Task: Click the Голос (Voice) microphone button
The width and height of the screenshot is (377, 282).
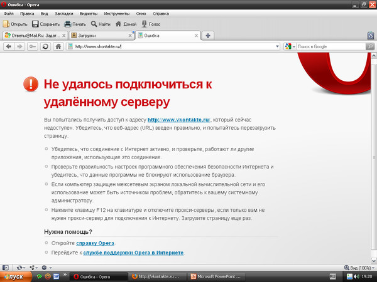Action: tap(151, 24)
